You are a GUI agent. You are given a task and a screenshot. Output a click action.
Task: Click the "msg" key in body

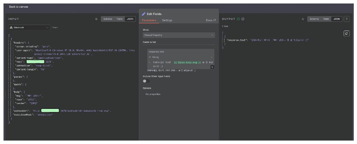coord(19,96)
